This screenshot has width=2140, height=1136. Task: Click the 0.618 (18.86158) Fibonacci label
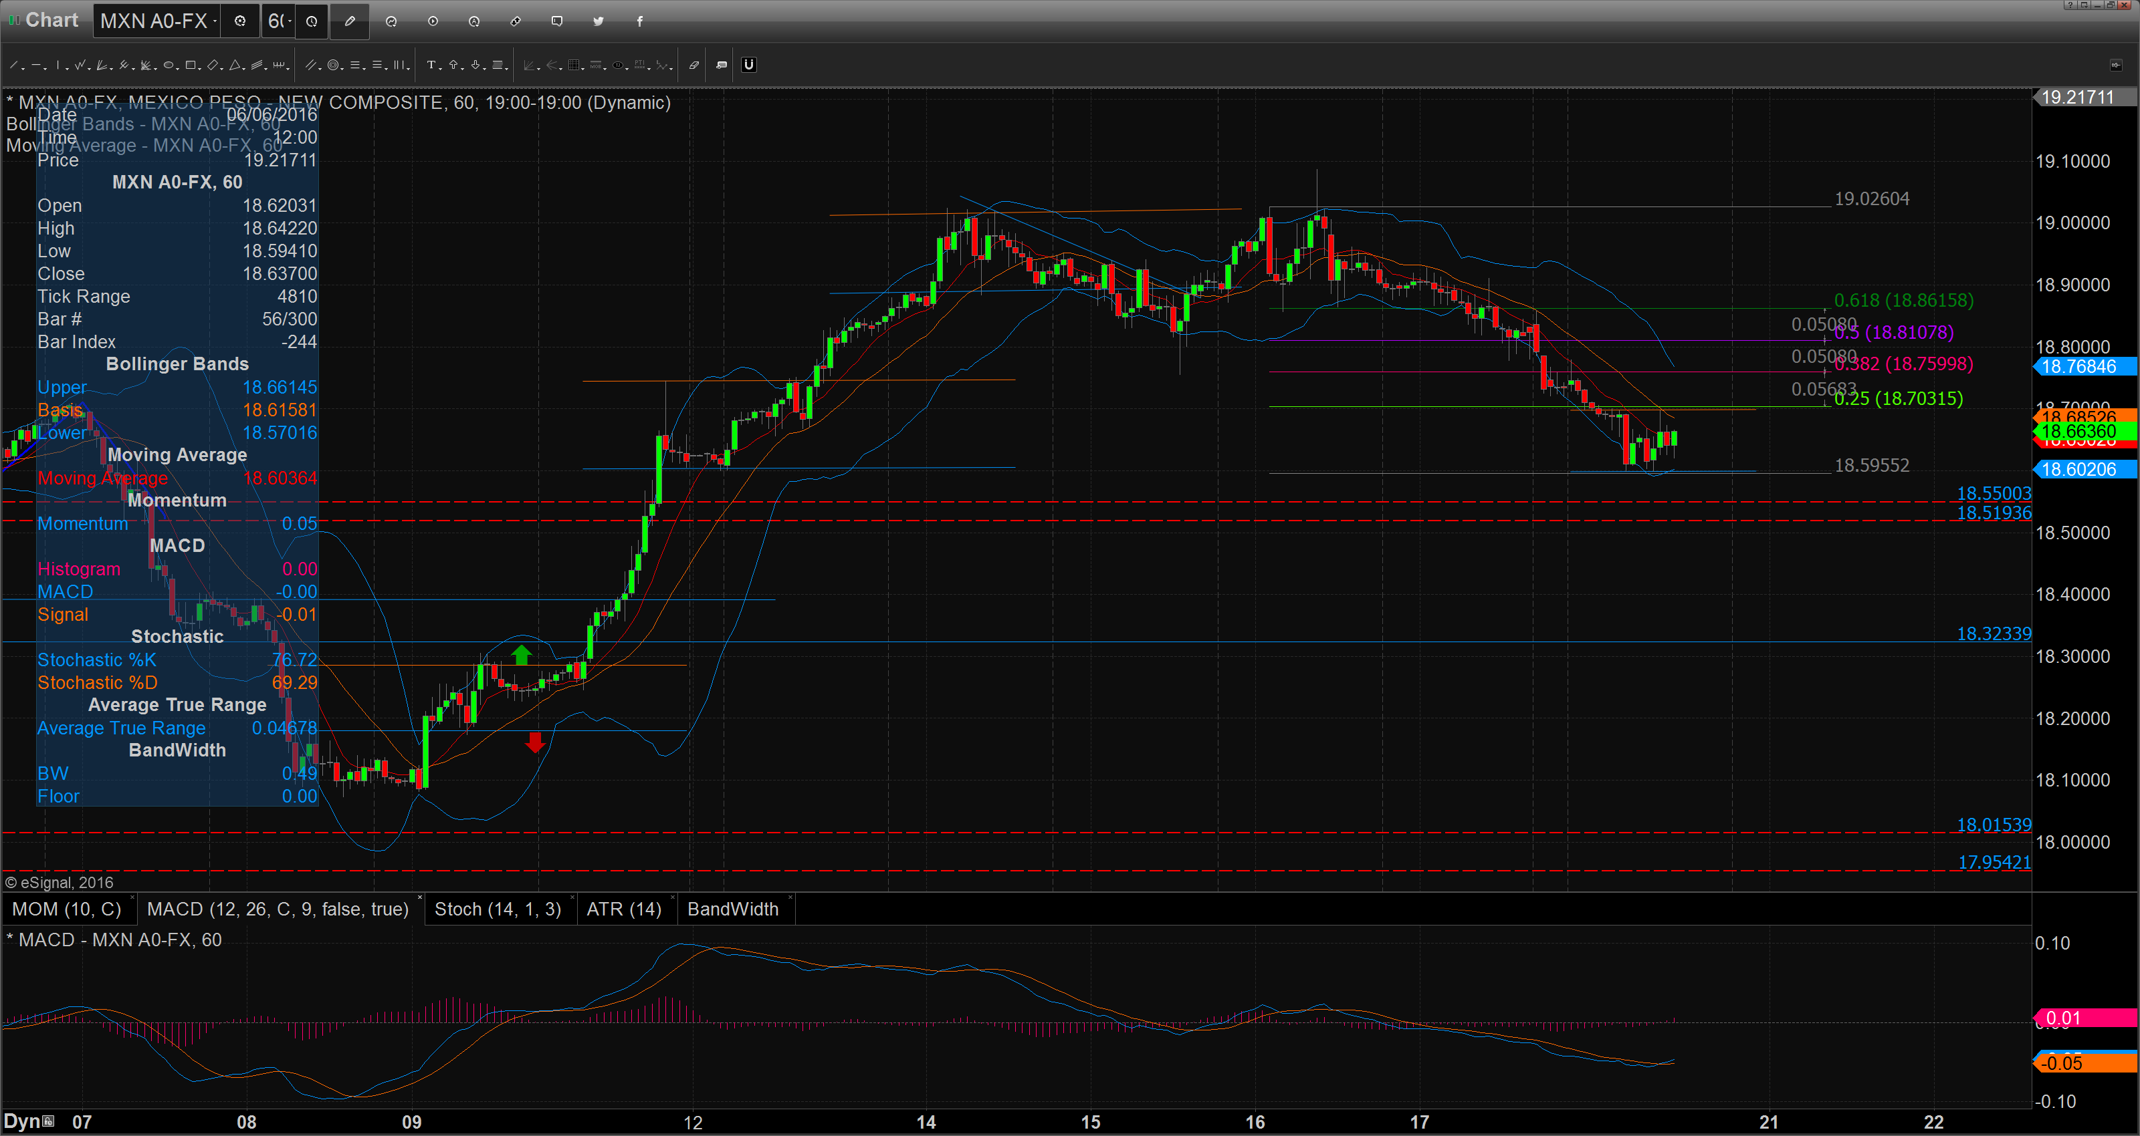click(x=1903, y=301)
